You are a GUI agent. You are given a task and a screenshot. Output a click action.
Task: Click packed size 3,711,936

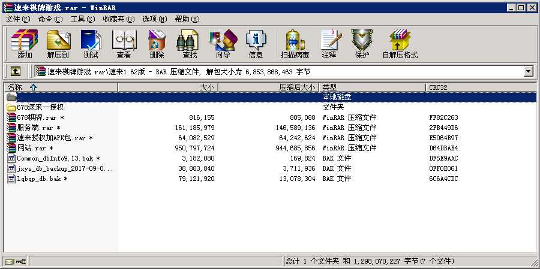tap(299, 168)
